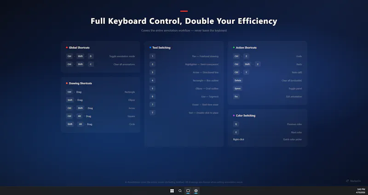Click key cap '3' in Tool Switching
Screen dimensions: 368x195
click(x=152, y=72)
